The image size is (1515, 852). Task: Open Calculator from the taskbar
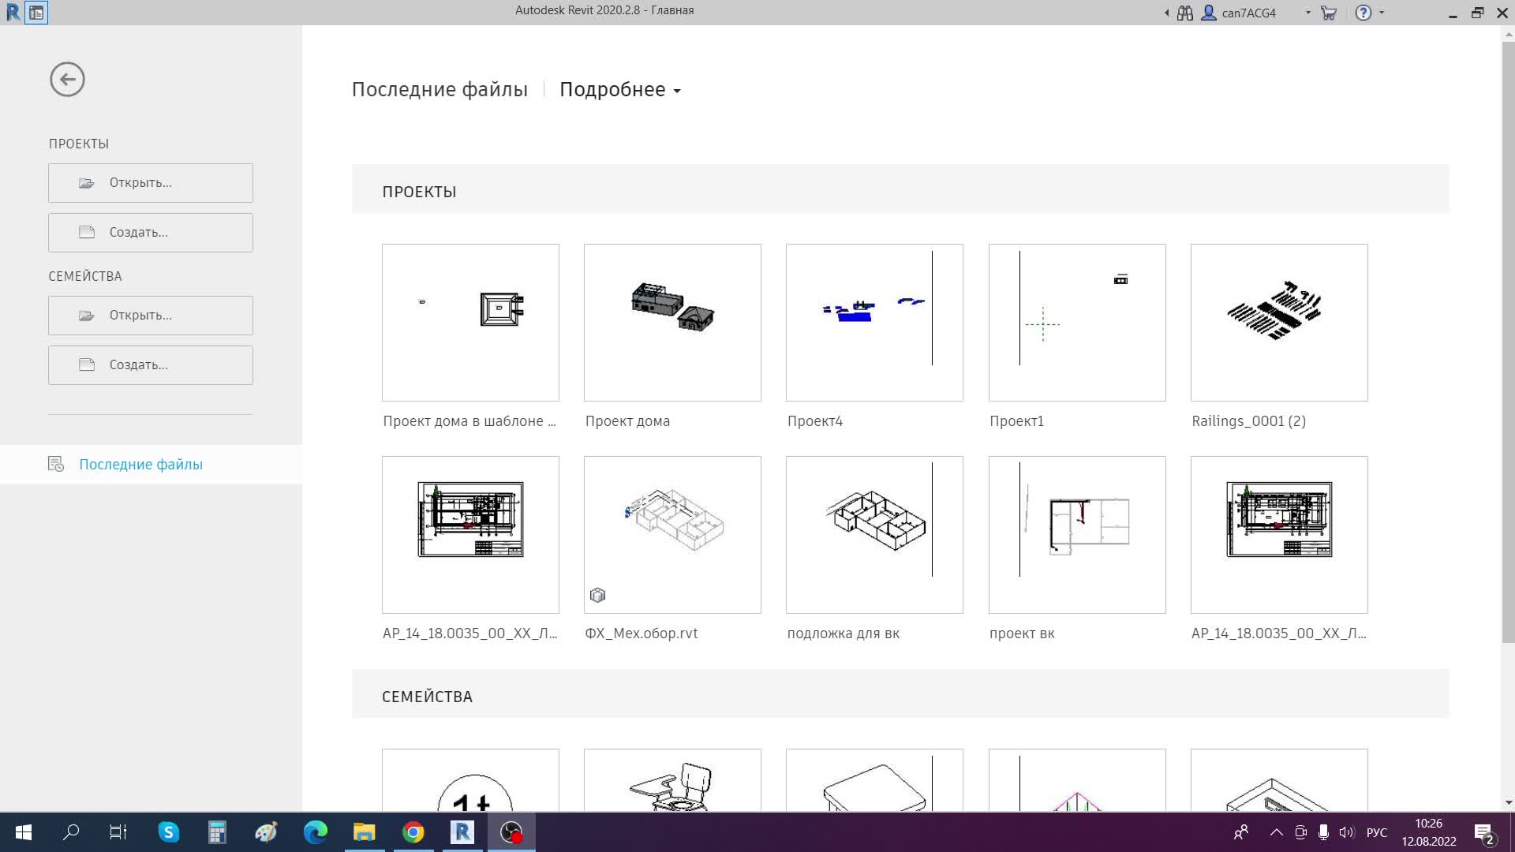[x=217, y=832]
